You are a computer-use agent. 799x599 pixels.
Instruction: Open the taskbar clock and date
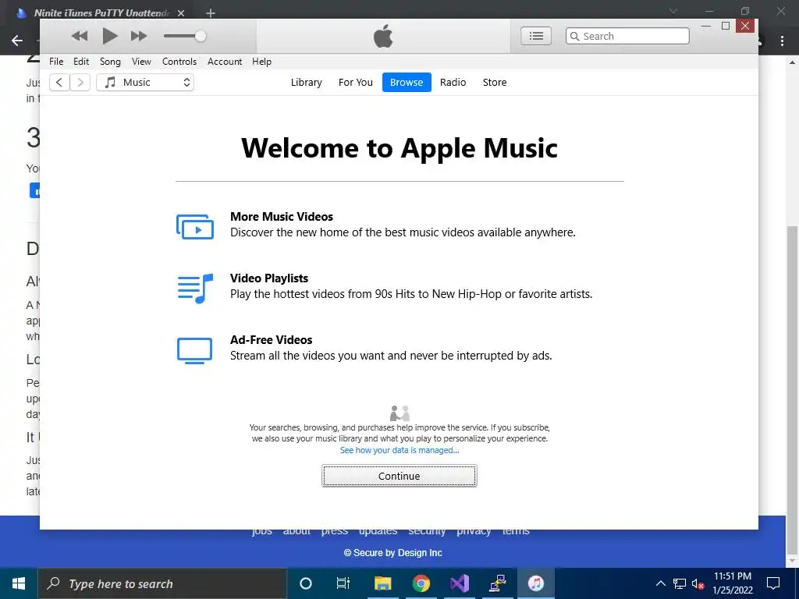coord(732,583)
